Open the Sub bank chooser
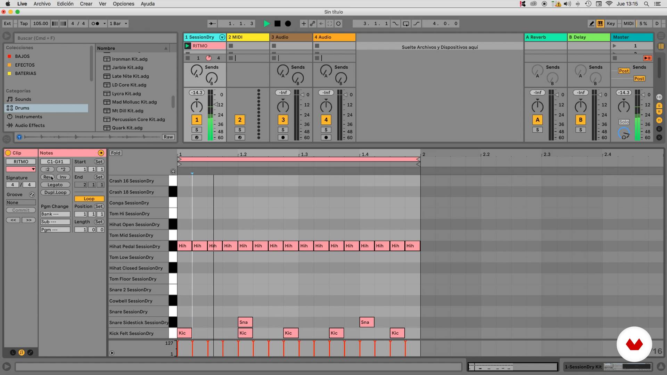 (x=55, y=222)
